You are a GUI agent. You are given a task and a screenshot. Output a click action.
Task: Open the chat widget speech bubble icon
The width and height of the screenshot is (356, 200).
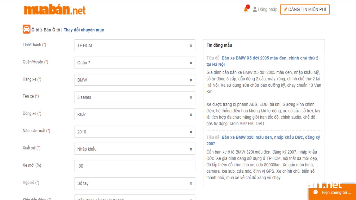[x=316, y=192]
